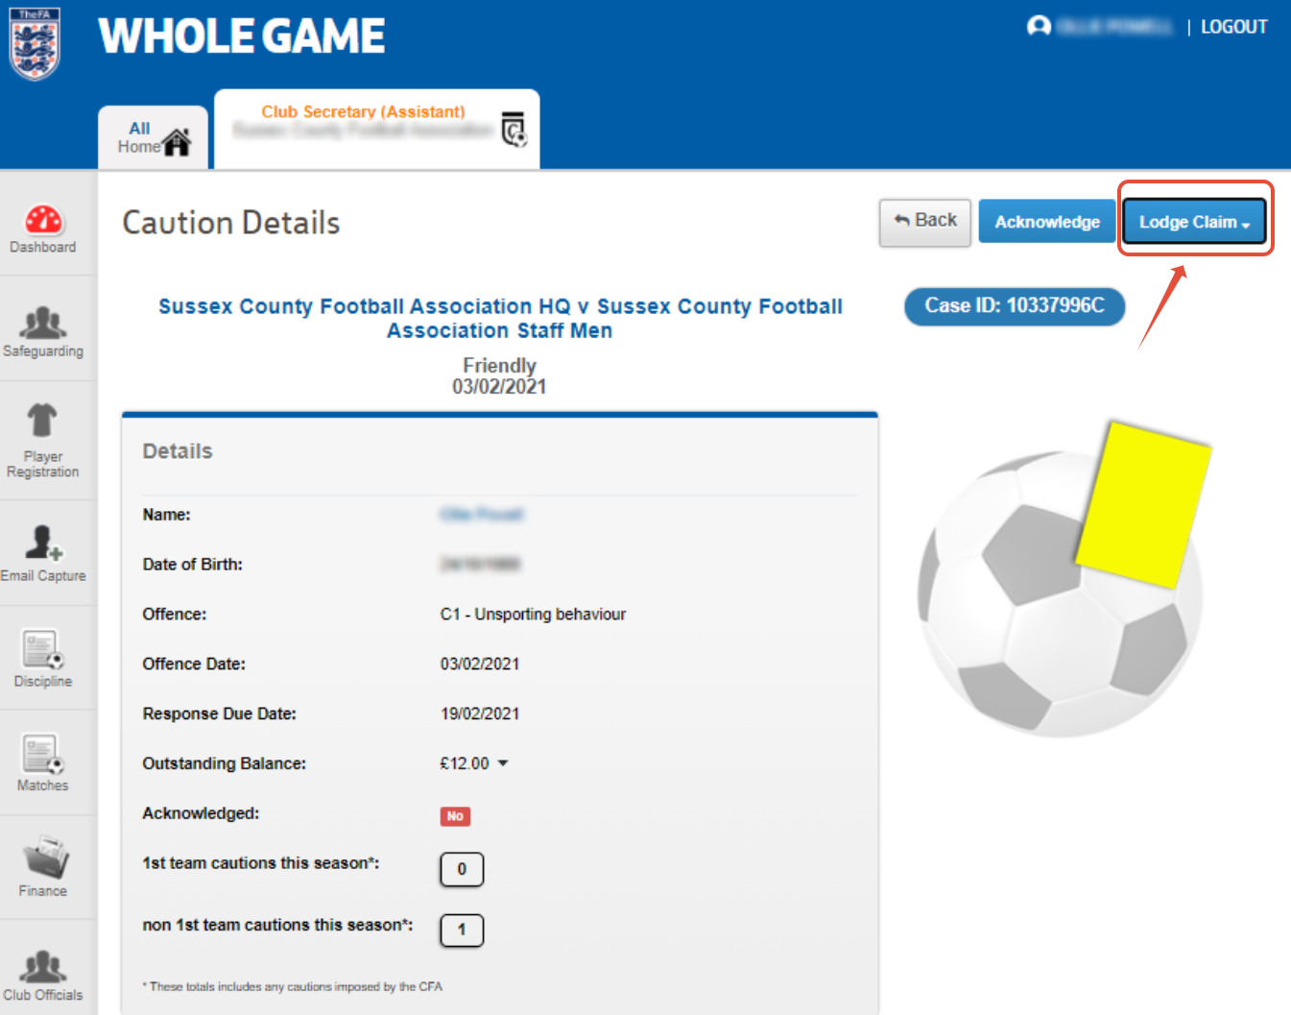This screenshot has height=1015, width=1291.
Task: Click the user profile avatar icon
Action: [x=1039, y=26]
